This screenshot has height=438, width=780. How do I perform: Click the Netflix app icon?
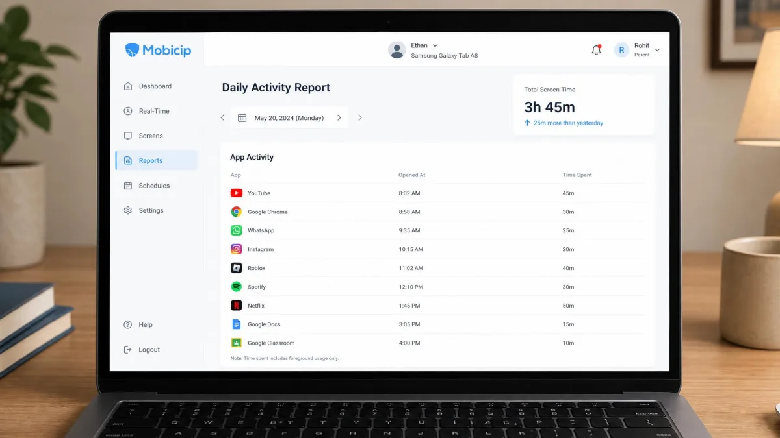point(237,306)
